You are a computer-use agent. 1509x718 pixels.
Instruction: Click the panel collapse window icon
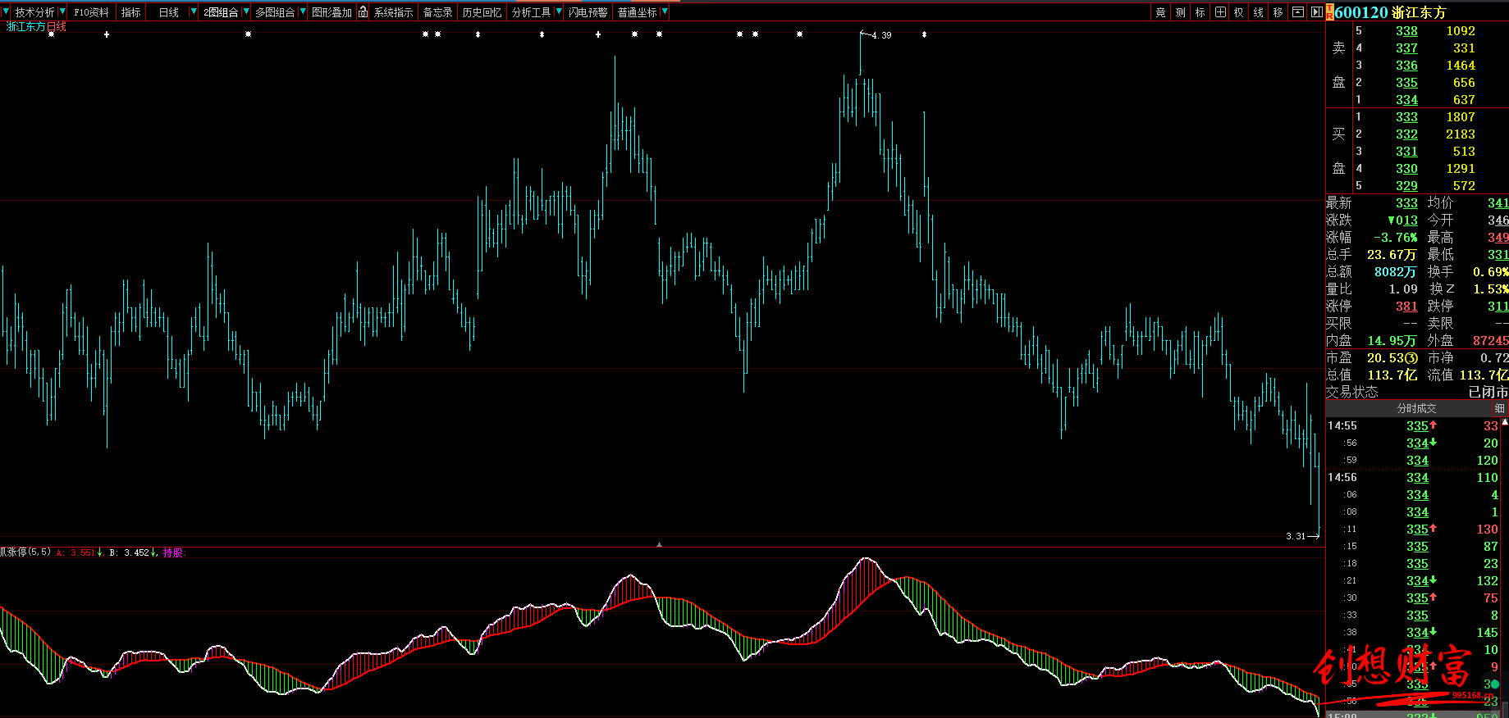(x=1297, y=12)
